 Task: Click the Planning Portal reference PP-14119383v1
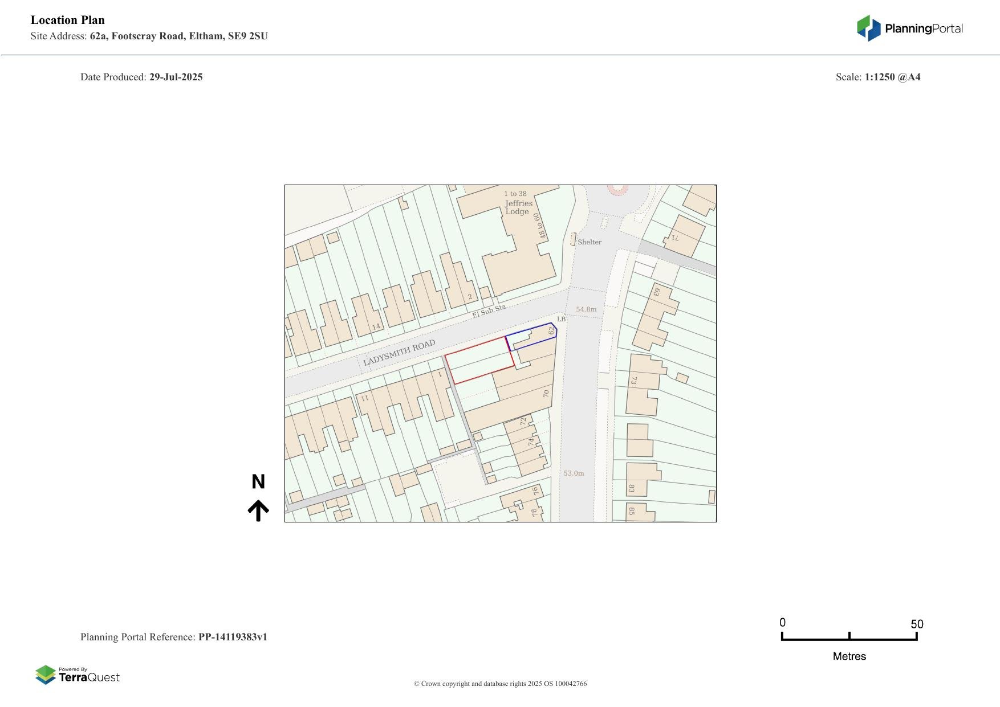pos(233,637)
